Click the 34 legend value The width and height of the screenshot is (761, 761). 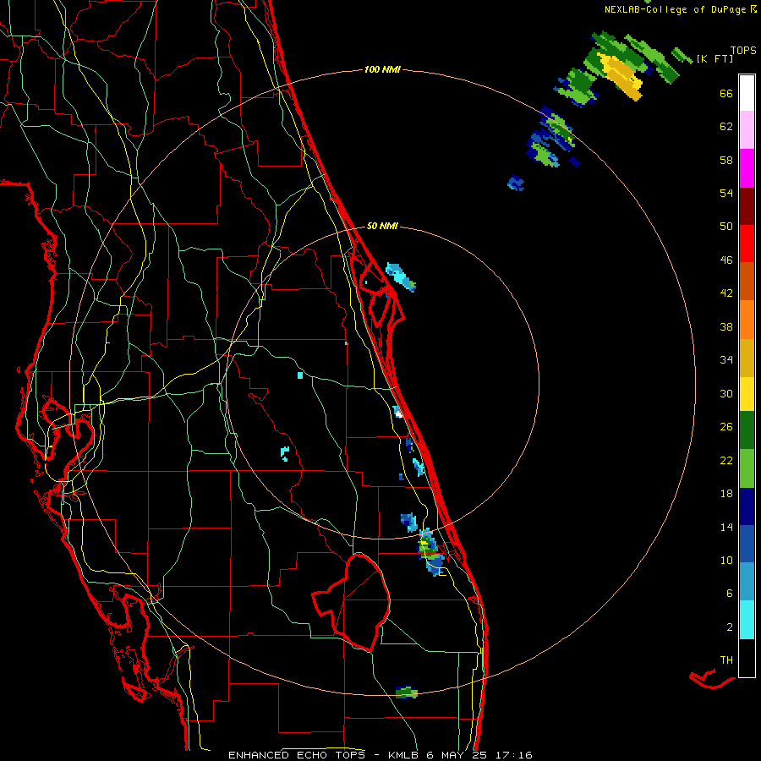pyautogui.click(x=726, y=359)
